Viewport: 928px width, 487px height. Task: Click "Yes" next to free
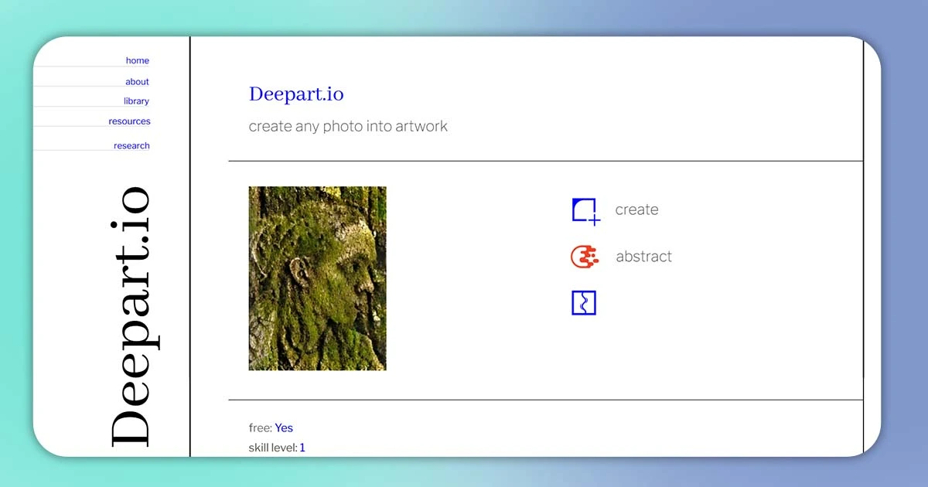[284, 427]
